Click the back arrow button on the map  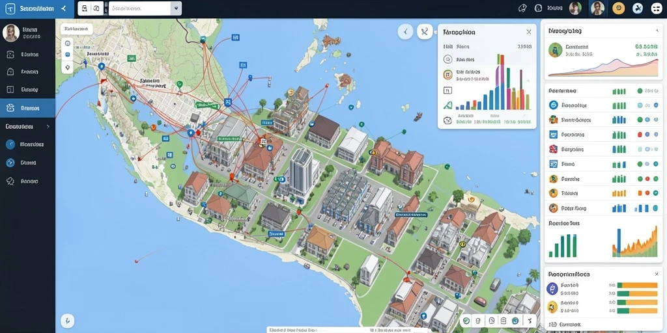tap(405, 31)
